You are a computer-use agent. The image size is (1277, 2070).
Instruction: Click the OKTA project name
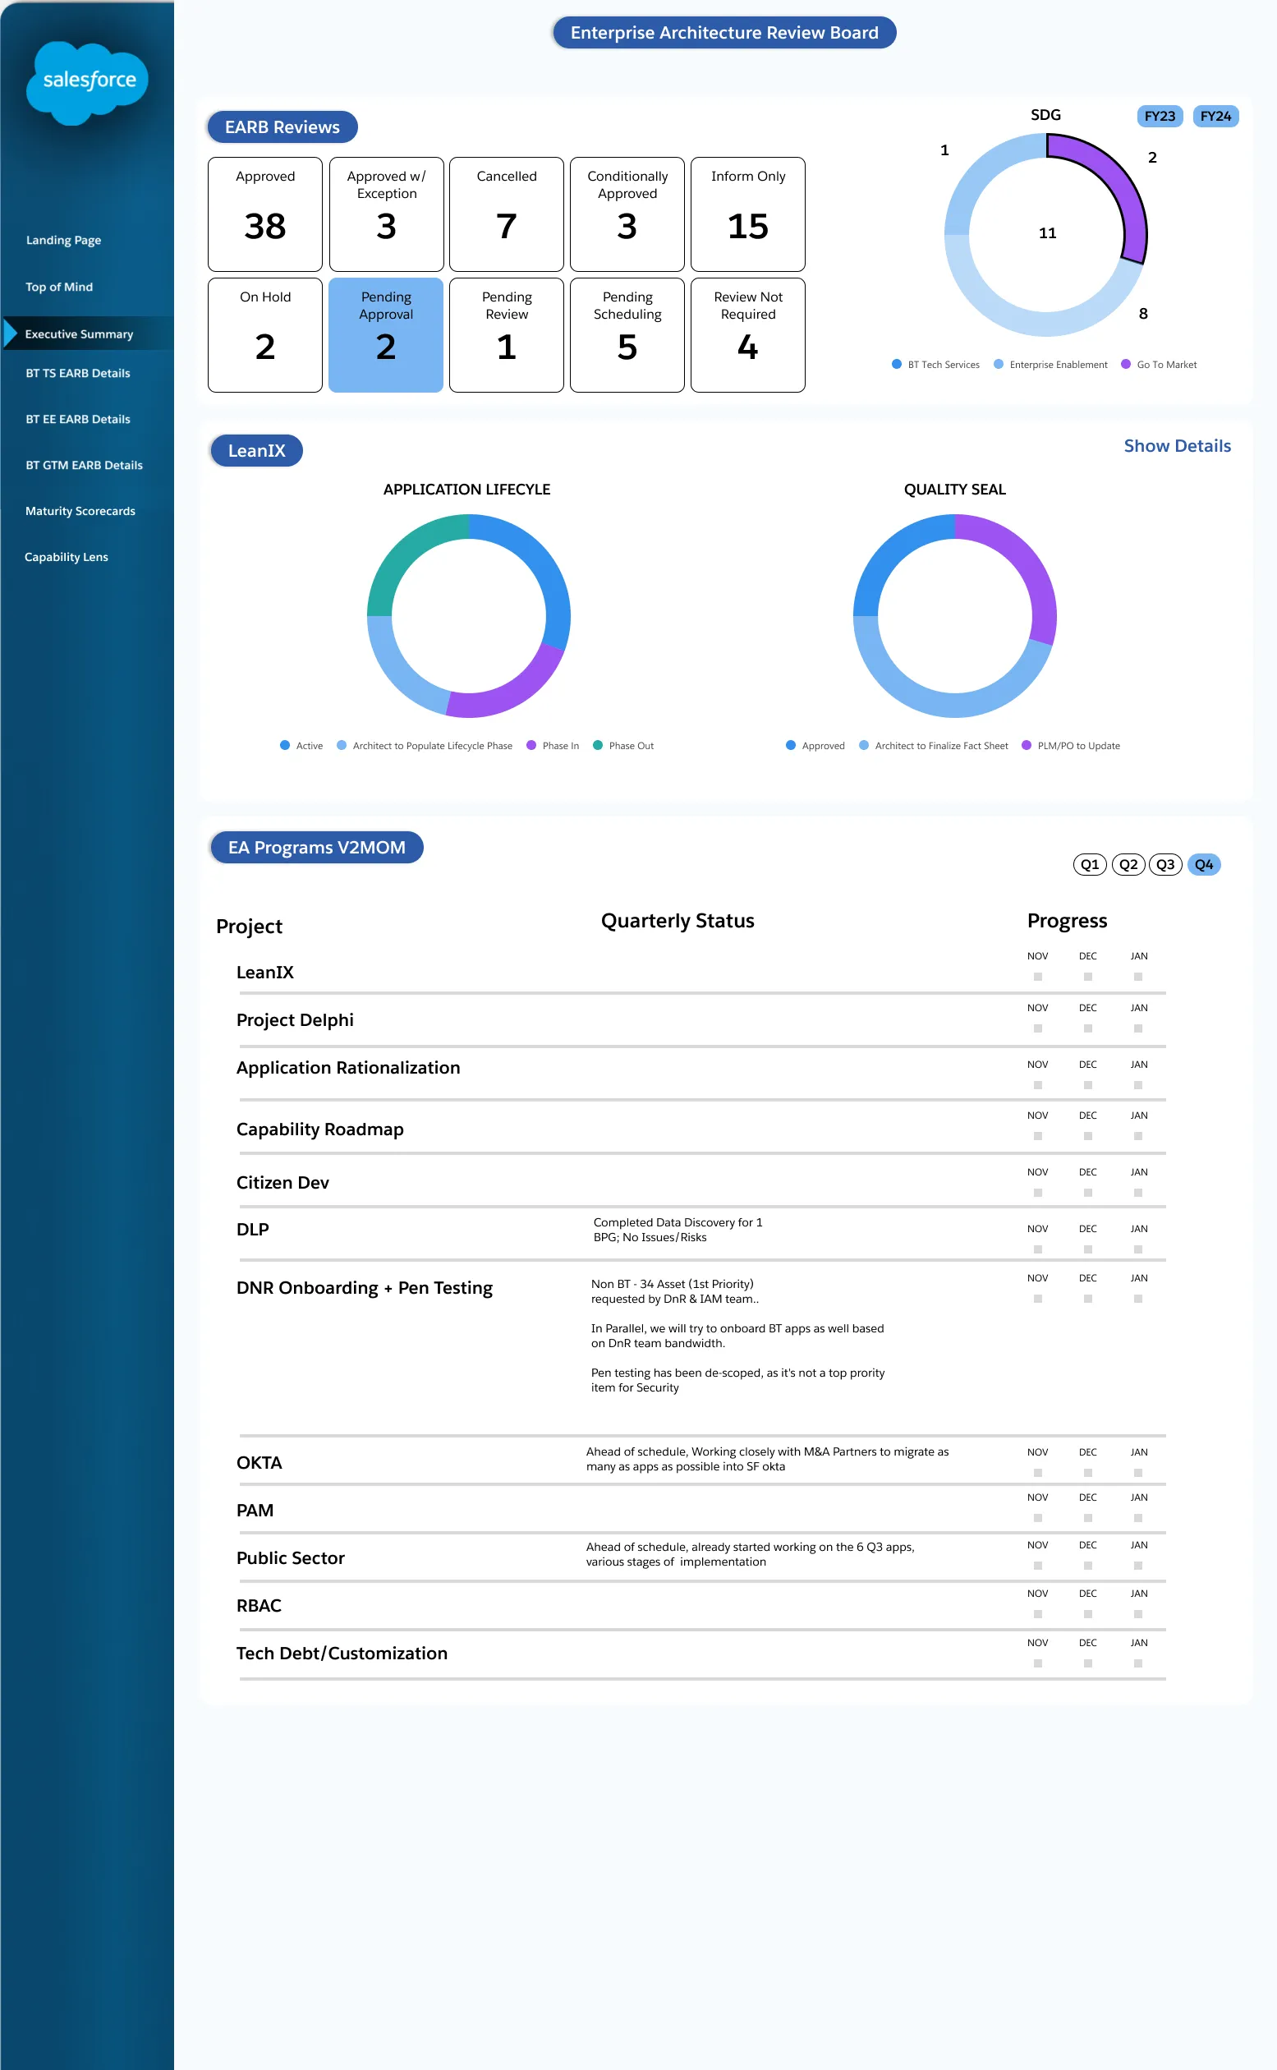pyautogui.click(x=260, y=1463)
